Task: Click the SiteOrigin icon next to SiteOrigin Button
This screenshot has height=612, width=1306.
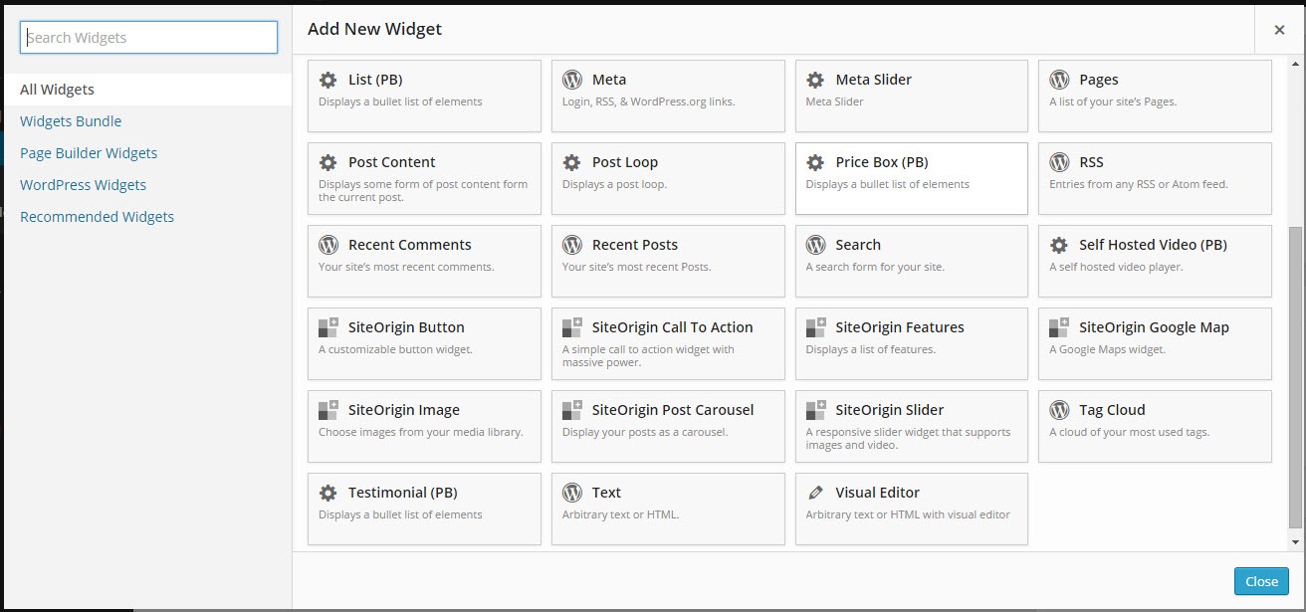Action: pos(327,327)
